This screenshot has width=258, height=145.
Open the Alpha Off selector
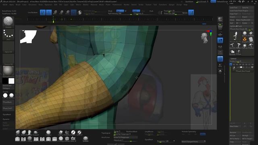pyautogui.click(x=8, y=48)
